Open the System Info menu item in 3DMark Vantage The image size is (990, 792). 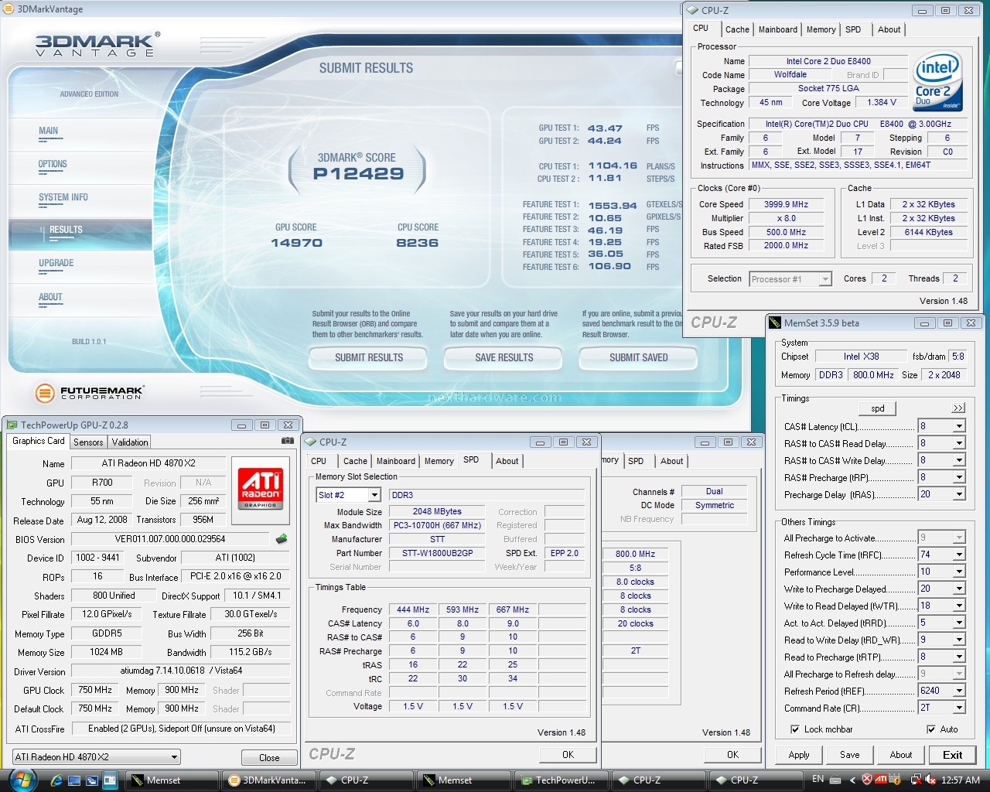63,197
